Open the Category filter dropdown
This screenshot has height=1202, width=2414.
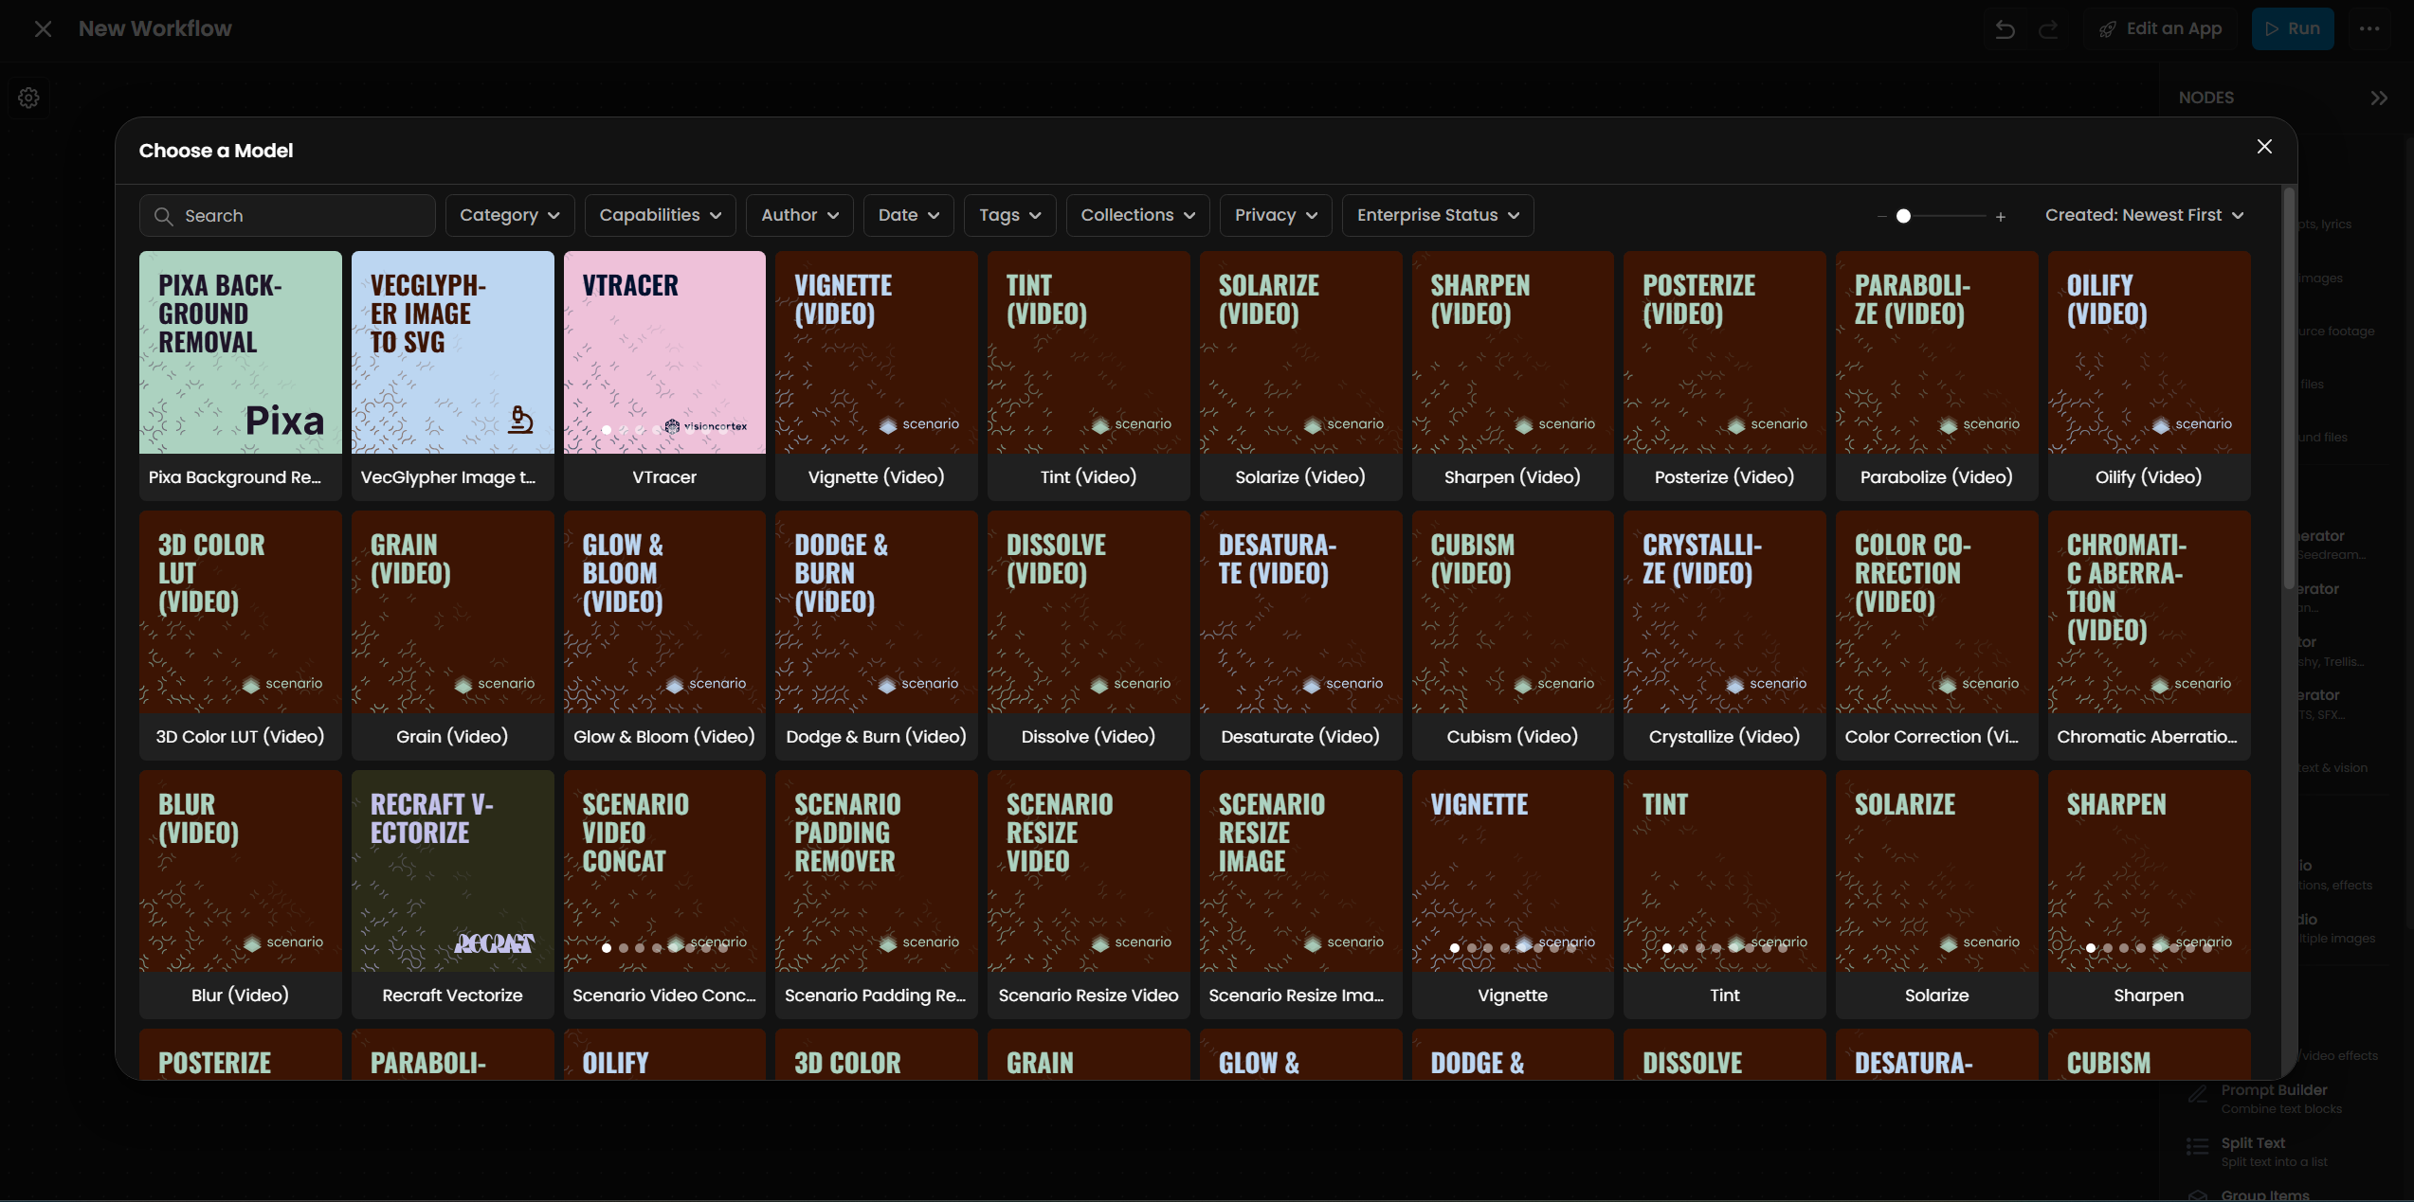tap(510, 216)
